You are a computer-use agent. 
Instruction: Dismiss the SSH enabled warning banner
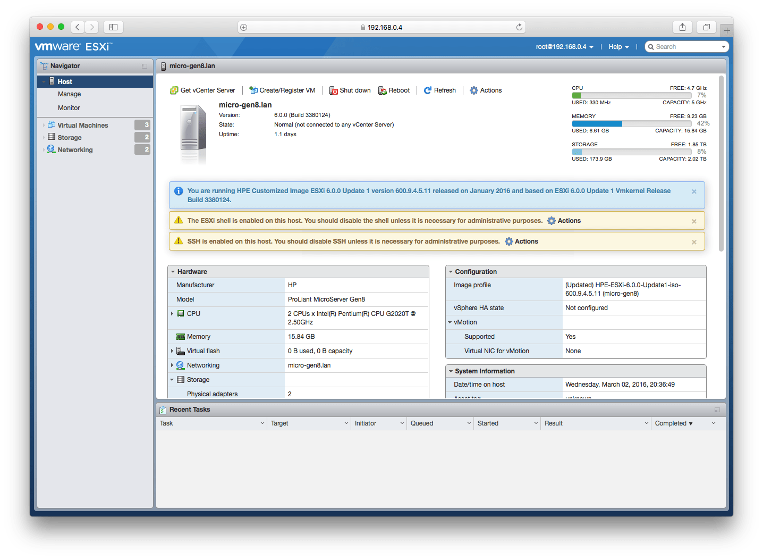pyautogui.click(x=694, y=242)
